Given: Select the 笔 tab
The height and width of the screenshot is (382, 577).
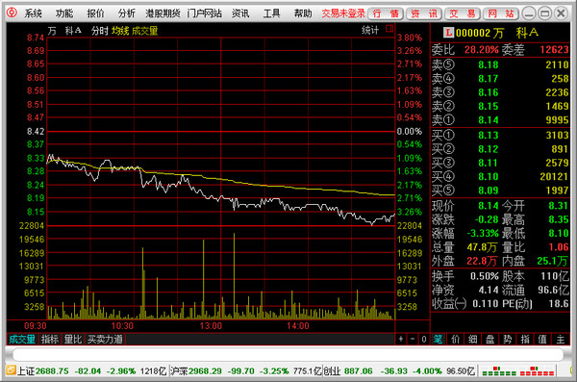Looking at the screenshot, I should pos(438,340).
